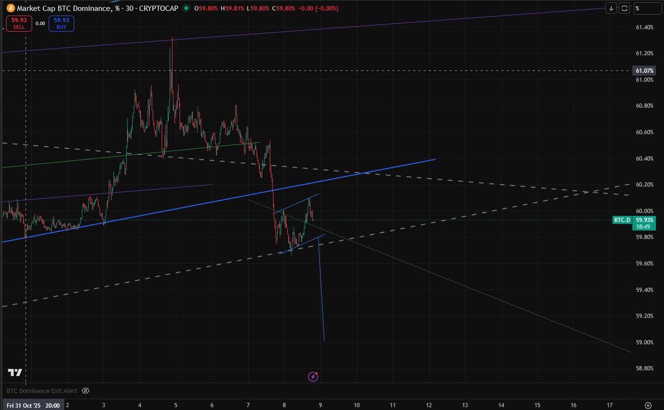Select the BTC Dominance Exit Alert label
This screenshot has width=664, height=410.
pos(42,391)
